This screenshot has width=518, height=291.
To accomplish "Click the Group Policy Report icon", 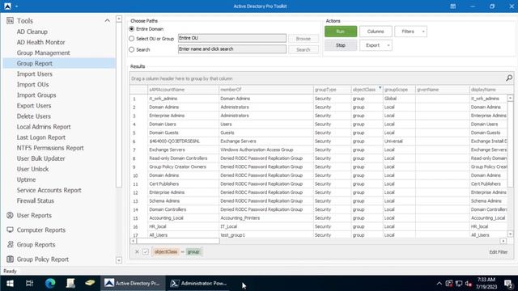I will (x=10, y=259).
